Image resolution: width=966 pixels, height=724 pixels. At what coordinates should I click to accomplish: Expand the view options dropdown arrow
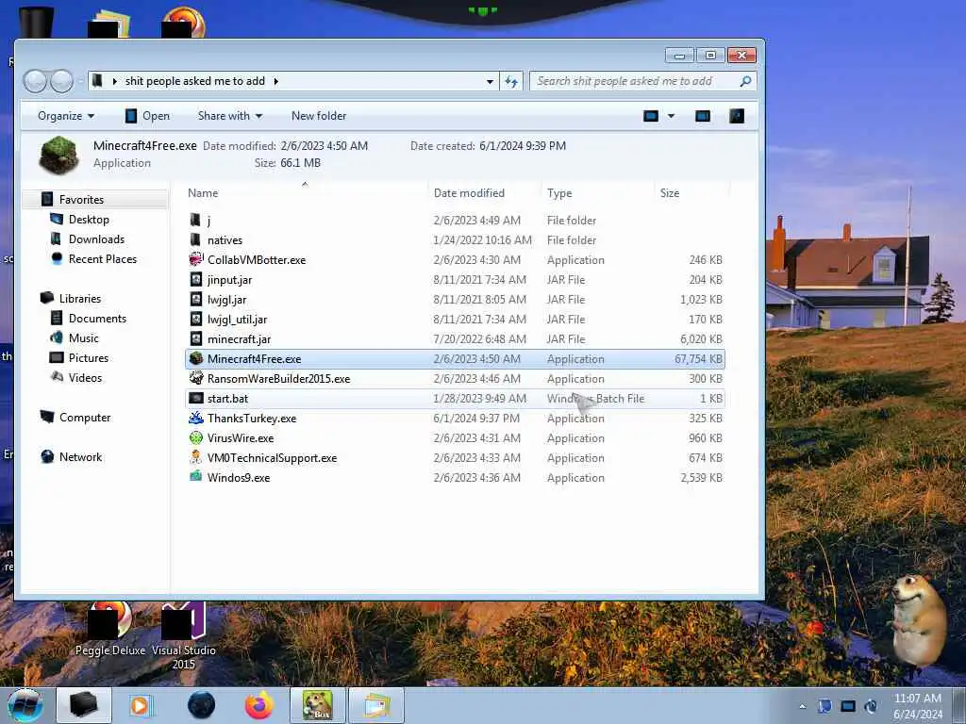click(x=671, y=116)
